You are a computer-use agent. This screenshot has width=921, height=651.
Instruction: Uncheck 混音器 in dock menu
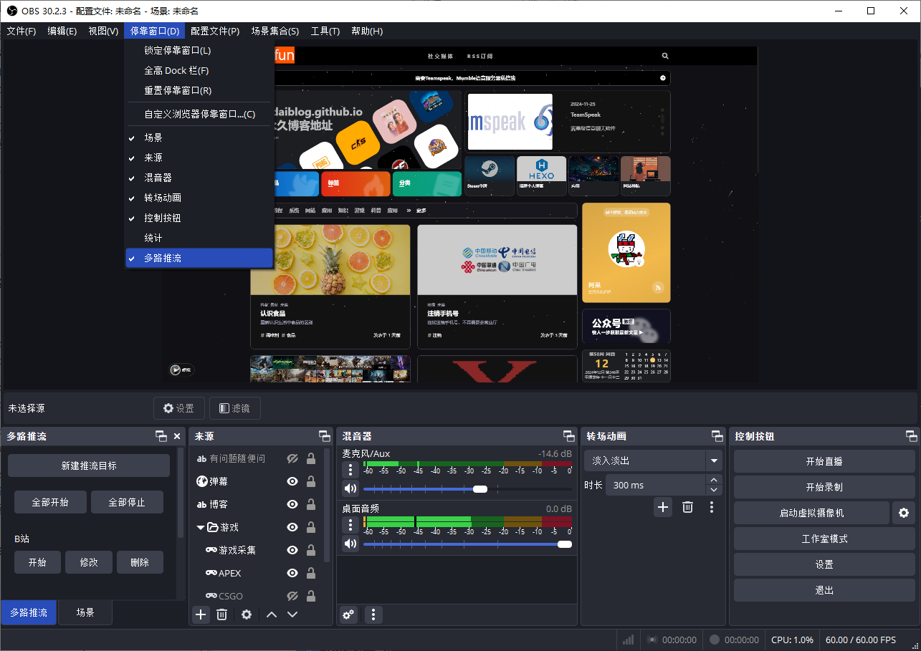coord(158,178)
